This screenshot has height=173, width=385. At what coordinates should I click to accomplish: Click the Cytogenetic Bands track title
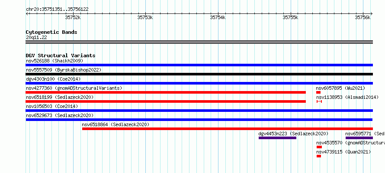coord(51,32)
